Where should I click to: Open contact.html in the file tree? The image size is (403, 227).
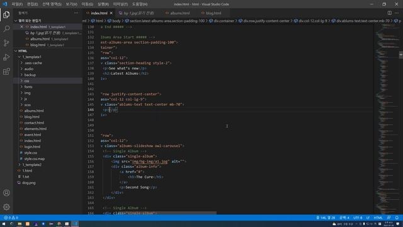(34, 123)
